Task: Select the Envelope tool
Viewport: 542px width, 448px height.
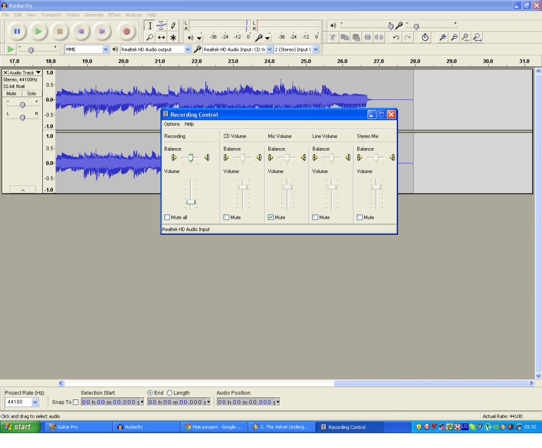Action: click(x=161, y=25)
